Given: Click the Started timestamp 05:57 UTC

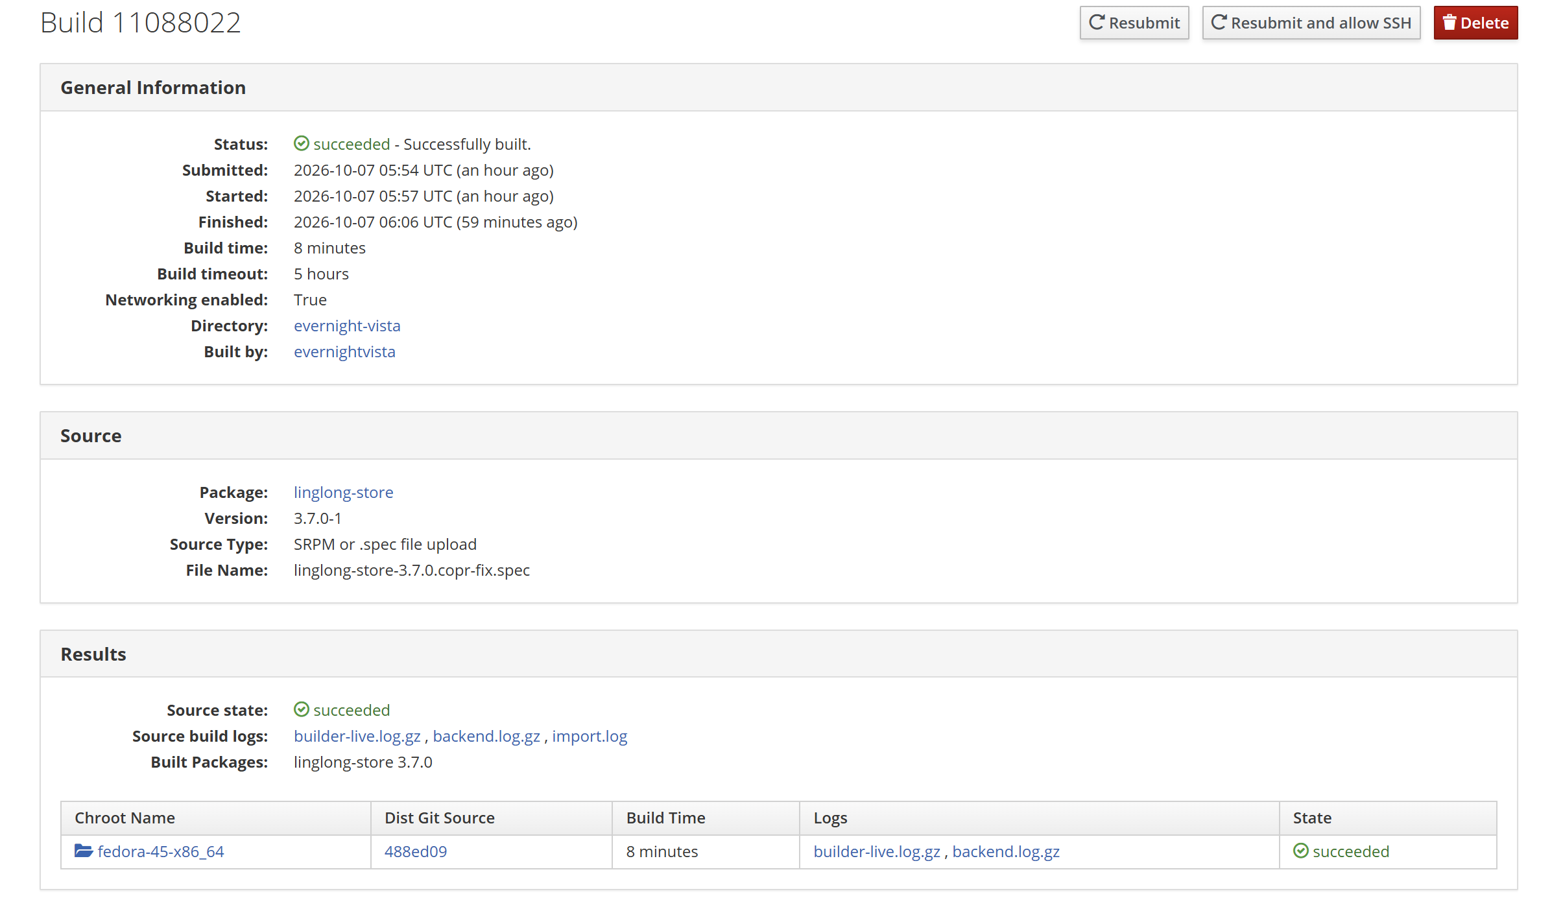Looking at the screenshot, I should coord(424,196).
